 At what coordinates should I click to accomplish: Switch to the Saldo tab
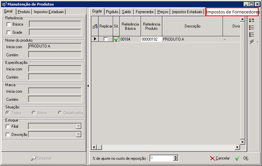coord(127,12)
